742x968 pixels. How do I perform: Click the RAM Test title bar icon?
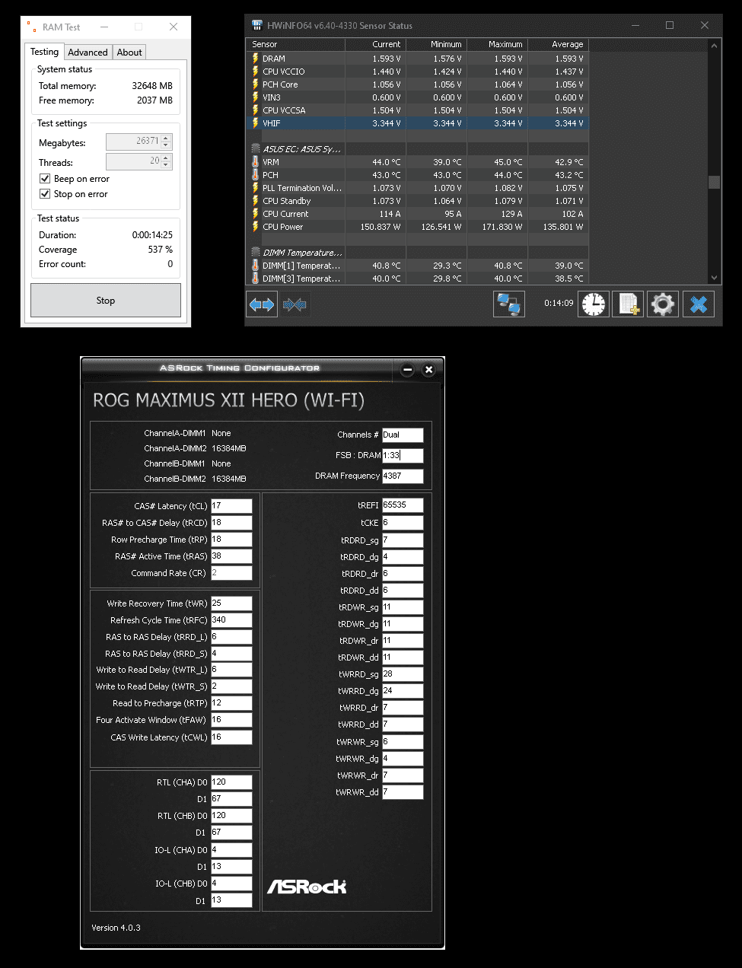[32, 27]
